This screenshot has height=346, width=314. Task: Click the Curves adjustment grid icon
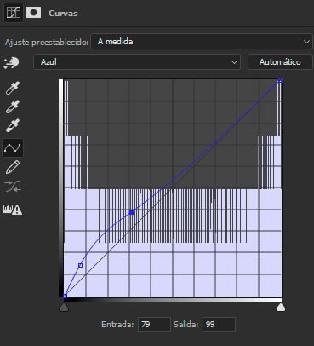pyautogui.click(x=14, y=13)
